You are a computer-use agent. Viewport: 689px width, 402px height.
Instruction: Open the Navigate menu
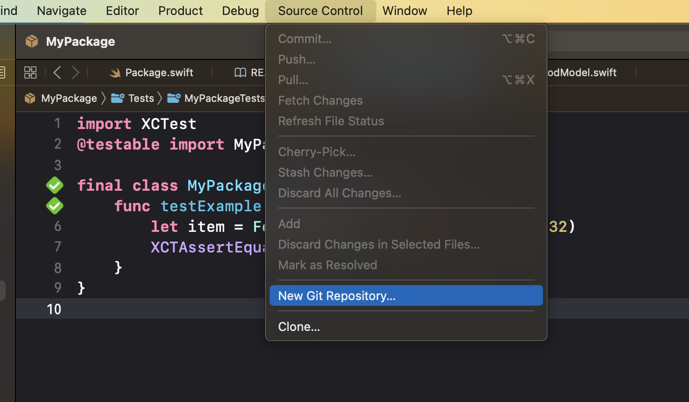(x=62, y=11)
